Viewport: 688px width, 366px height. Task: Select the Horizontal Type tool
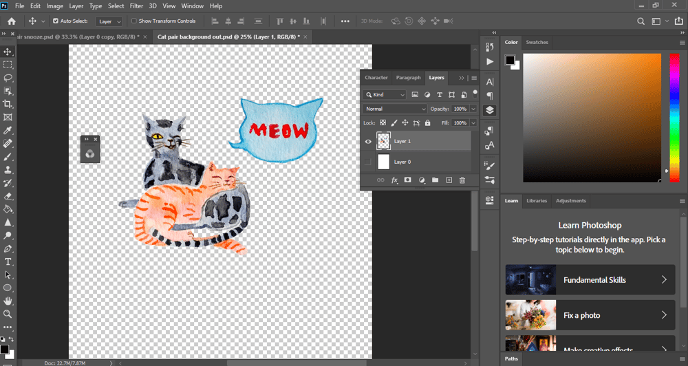(x=8, y=262)
